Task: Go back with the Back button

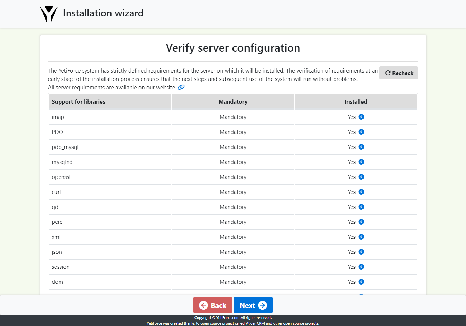Action: 213,305
